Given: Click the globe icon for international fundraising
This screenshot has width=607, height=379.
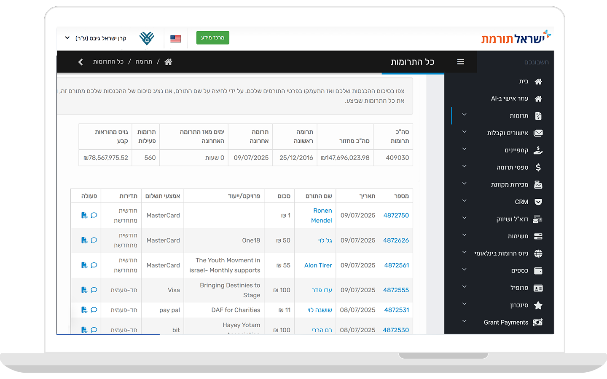Looking at the screenshot, I should [x=538, y=254].
